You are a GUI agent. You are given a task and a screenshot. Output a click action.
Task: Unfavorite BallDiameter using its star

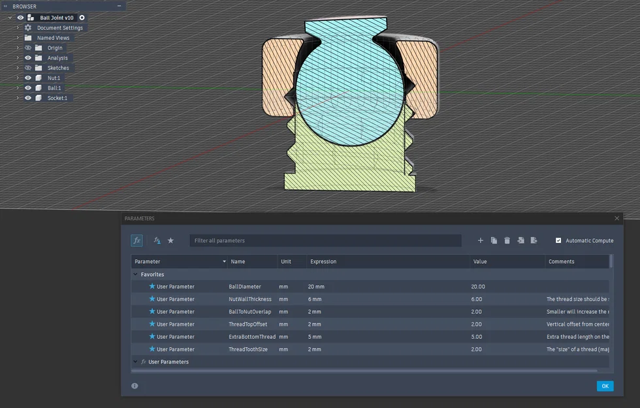point(152,286)
